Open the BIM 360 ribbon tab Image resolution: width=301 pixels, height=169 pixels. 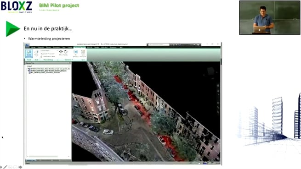pos(89,47)
